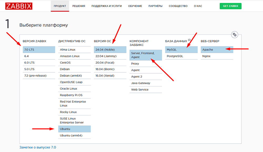Select Zabbix version 5.0 LTS
The image size is (263, 152).
(39, 69)
